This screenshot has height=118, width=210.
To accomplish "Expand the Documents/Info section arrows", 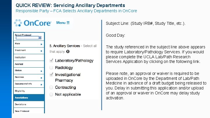I will pyautogui.click(x=41, y=84).
